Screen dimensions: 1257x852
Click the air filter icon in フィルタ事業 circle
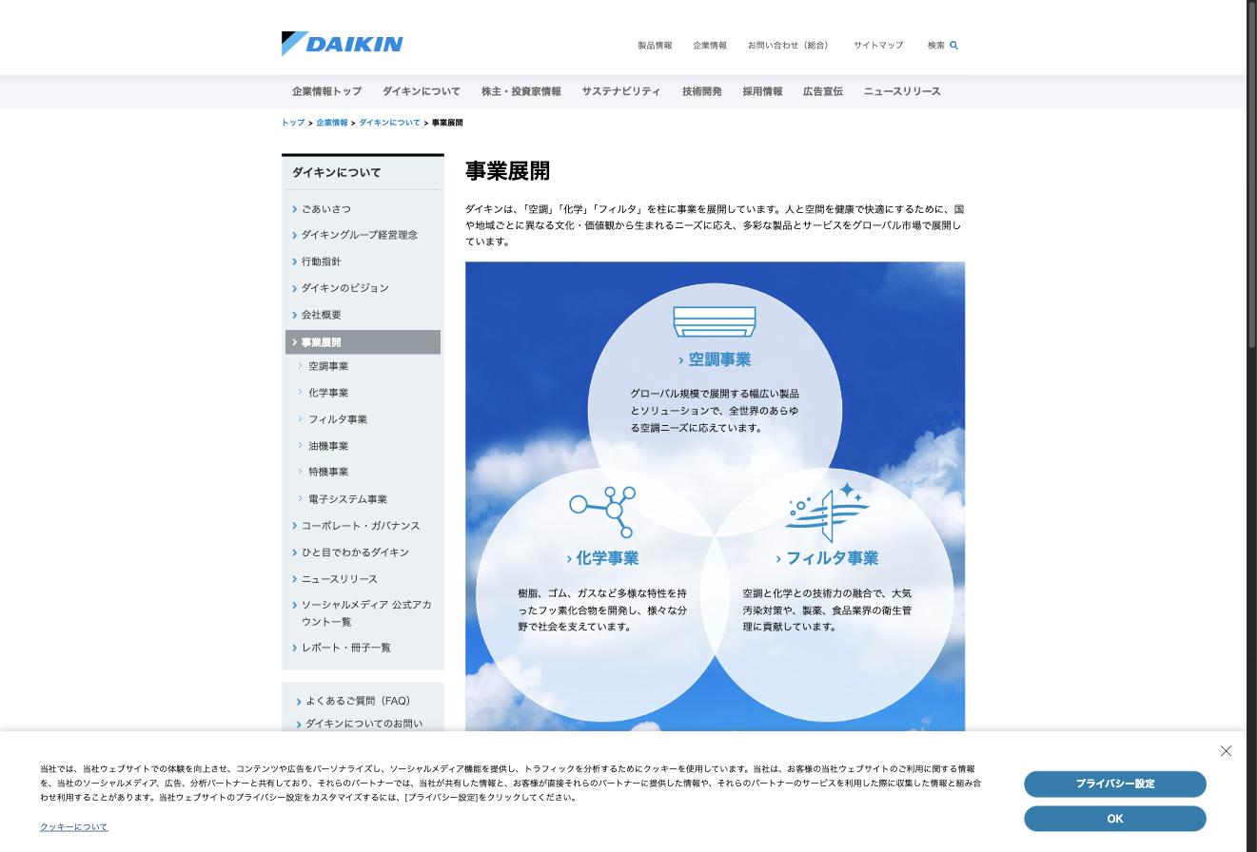(x=827, y=513)
